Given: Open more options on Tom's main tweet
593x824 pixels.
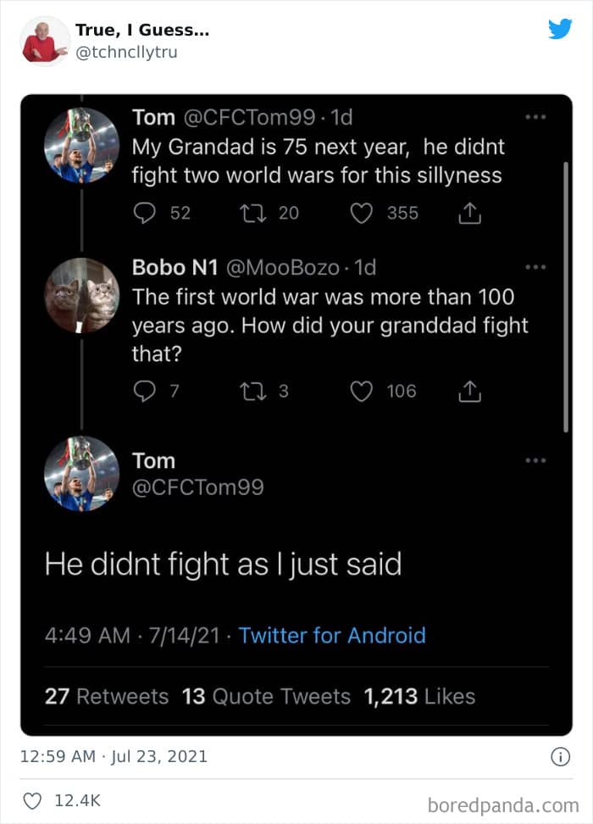Looking at the screenshot, I should 535,460.
